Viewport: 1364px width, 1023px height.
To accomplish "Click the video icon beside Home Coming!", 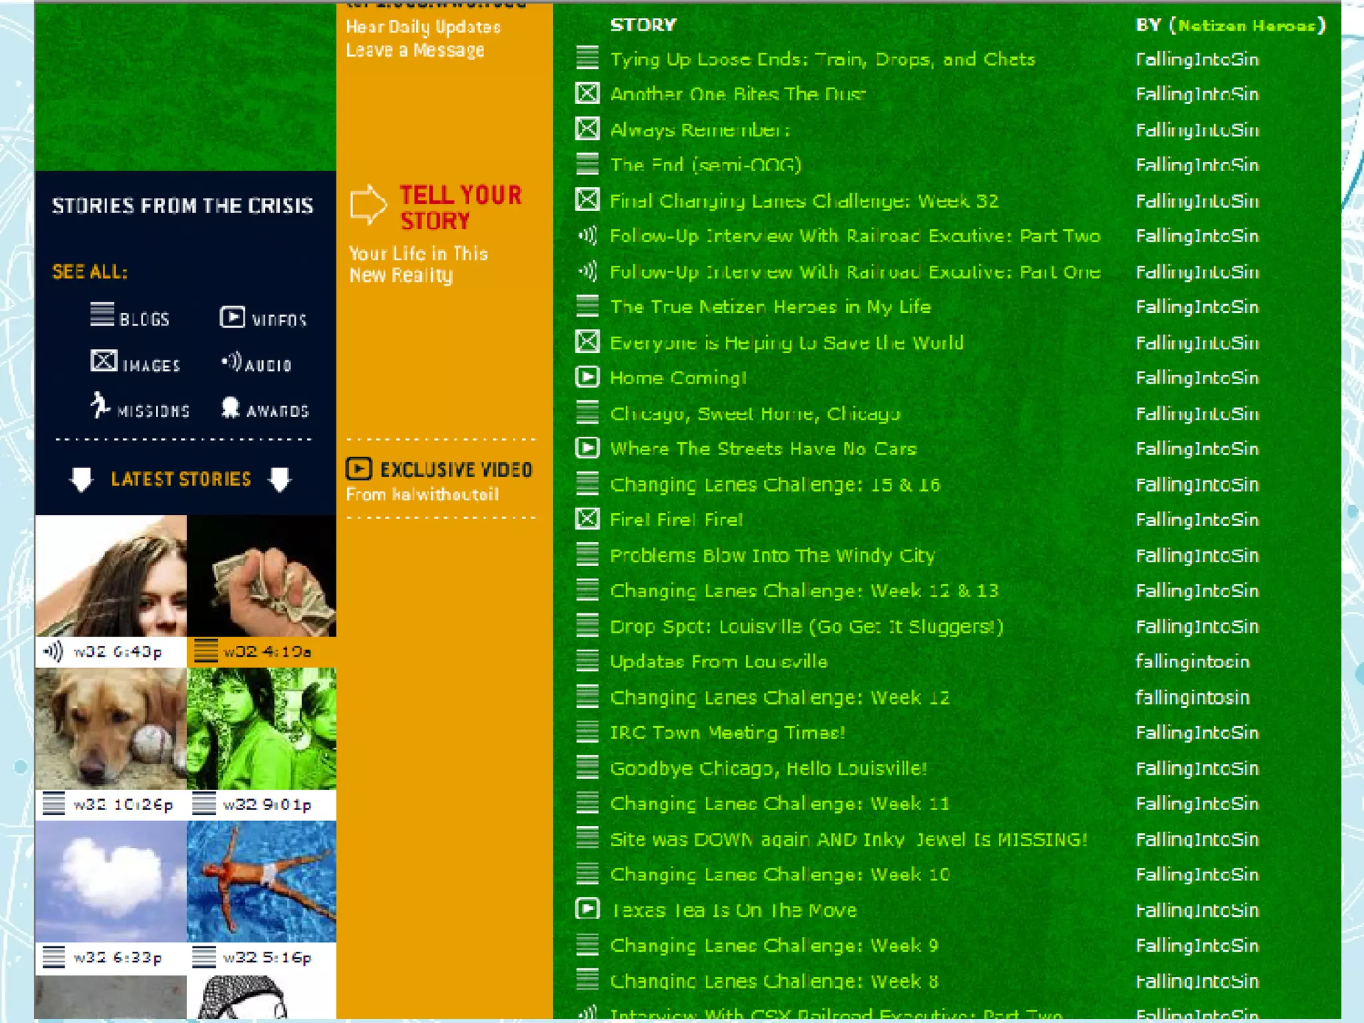I will [587, 378].
